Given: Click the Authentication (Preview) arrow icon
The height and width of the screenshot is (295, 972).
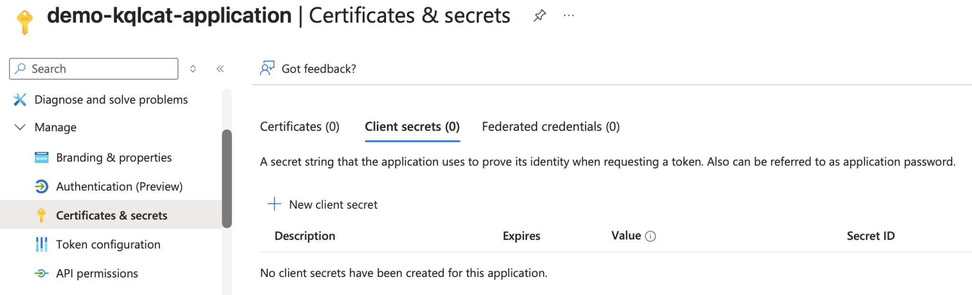Looking at the screenshot, I should coord(42,186).
